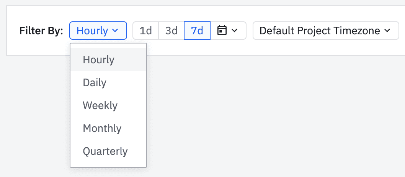This screenshot has width=405, height=177.
Task: Click the "Default Project Timezone" text
Action: point(320,31)
